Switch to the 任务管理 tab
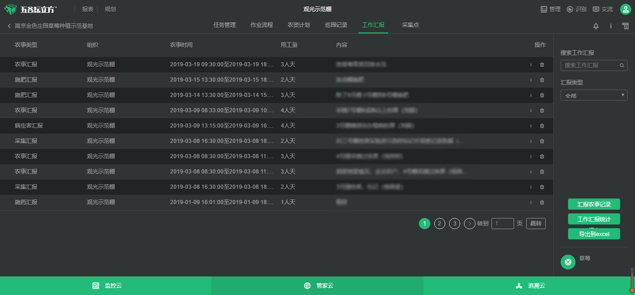The width and height of the screenshot is (635, 295). (225, 25)
